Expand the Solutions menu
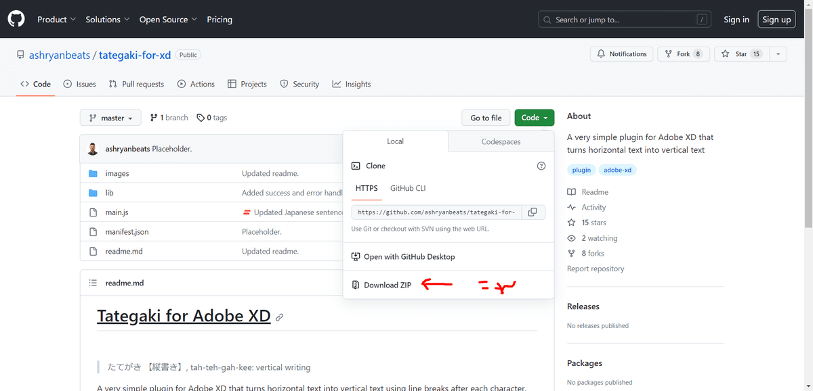The width and height of the screenshot is (813, 391). pos(108,20)
